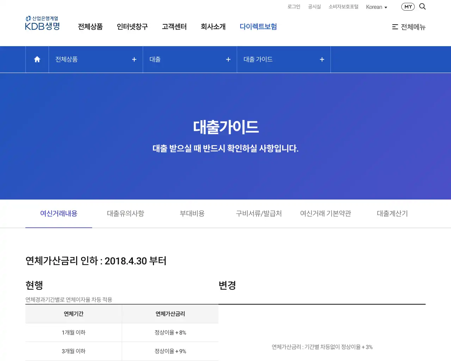Screen dimensions: 451x361
Task: Click the home icon in breadcrumb bar
Action: tap(37, 60)
